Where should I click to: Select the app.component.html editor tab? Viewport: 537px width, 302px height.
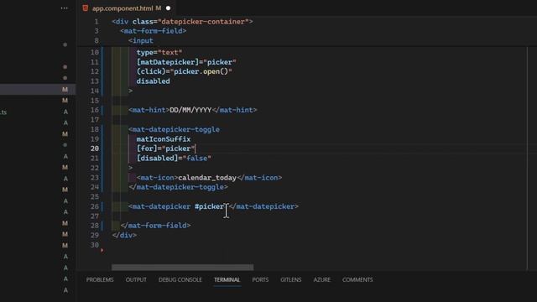pyautogui.click(x=127, y=8)
